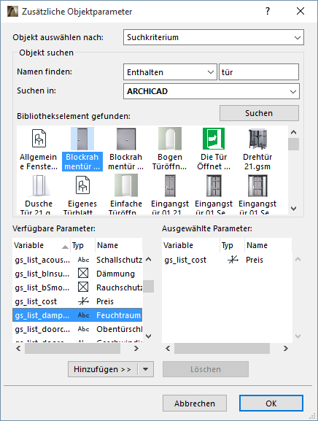Sort by the Variable column in available parameters
318x421 pixels.
click(42, 245)
